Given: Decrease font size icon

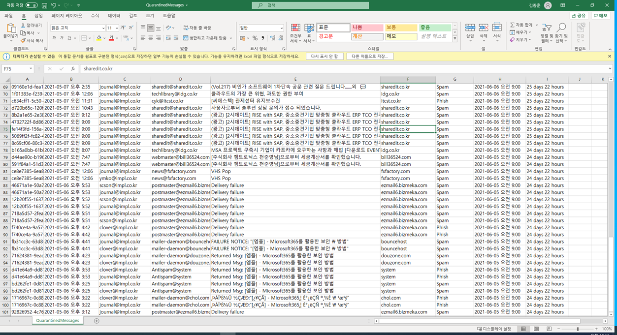Looking at the screenshot, I should pos(131,28).
